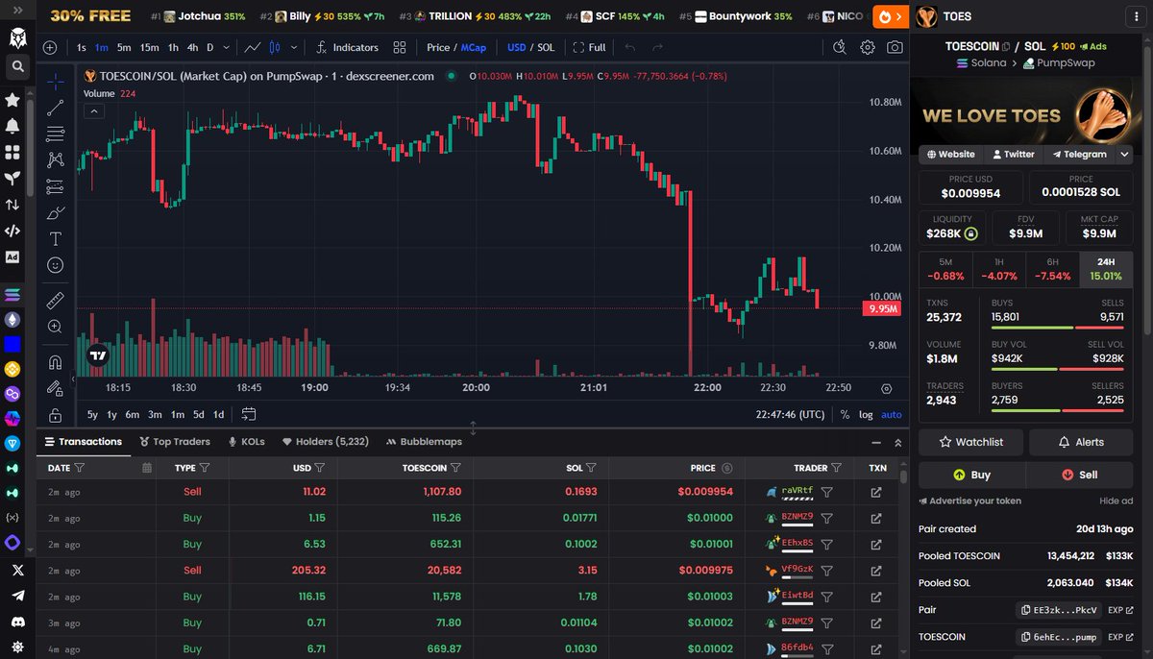Viewport: 1153px width, 659px height.
Task: Click the Sell button
Action: point(1080,475)
